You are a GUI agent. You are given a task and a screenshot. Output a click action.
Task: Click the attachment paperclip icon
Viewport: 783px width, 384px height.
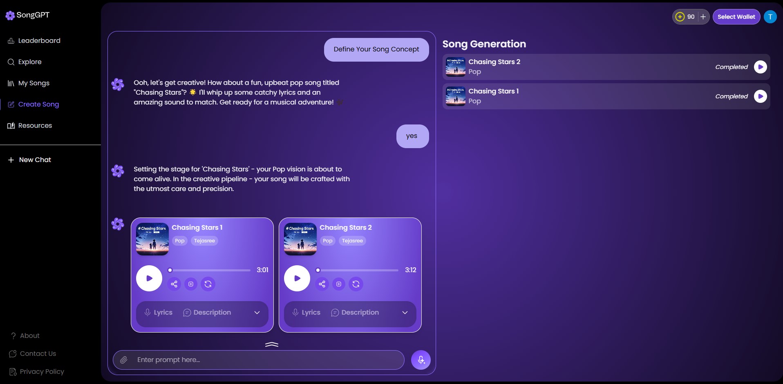[123, 360]
